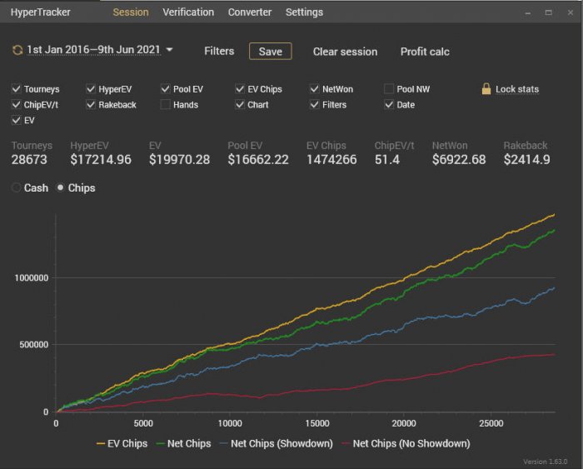Click Net Chips (No Showdown) legend entry
583x469 pixels.
pos(406,444)
